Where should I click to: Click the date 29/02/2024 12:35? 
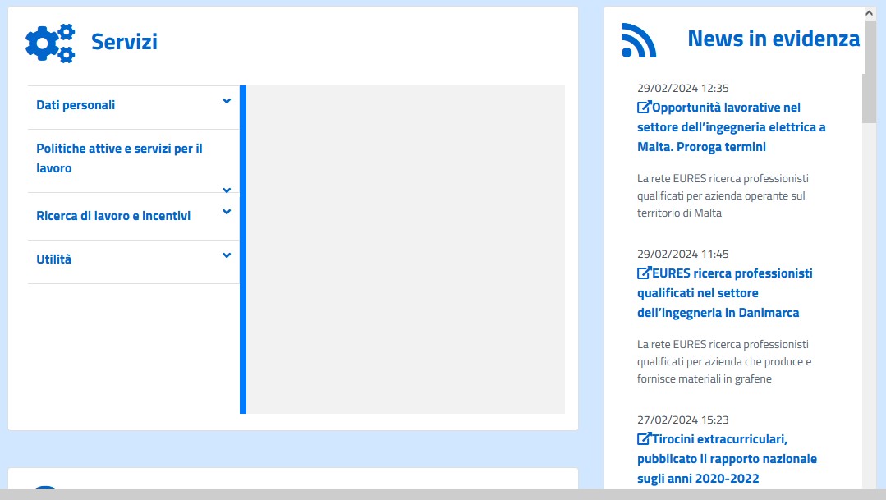[683, 88]
